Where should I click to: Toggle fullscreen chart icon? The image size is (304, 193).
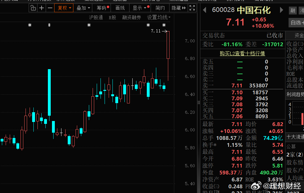[192, 8]
